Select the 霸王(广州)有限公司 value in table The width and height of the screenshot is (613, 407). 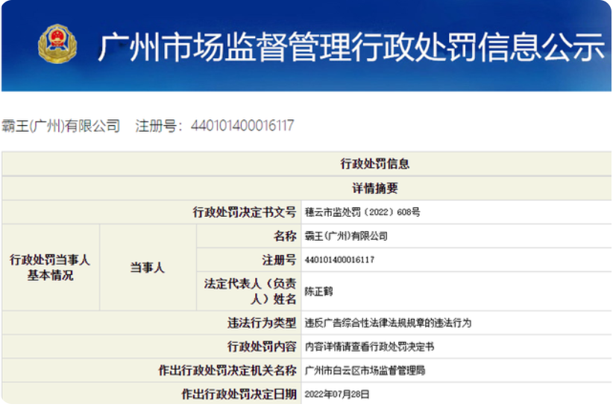click(346, 236)
